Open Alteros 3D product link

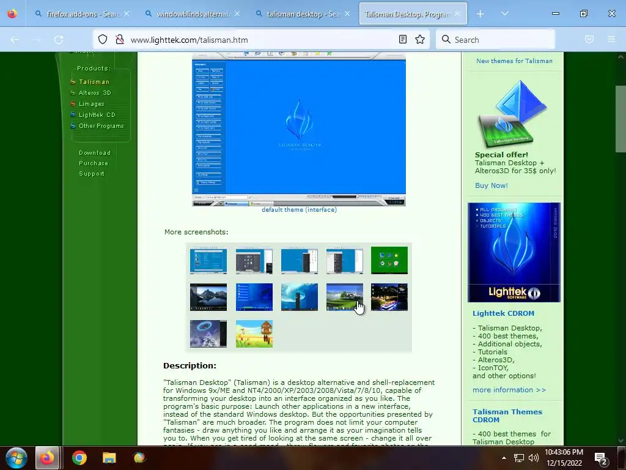(95, 93)
